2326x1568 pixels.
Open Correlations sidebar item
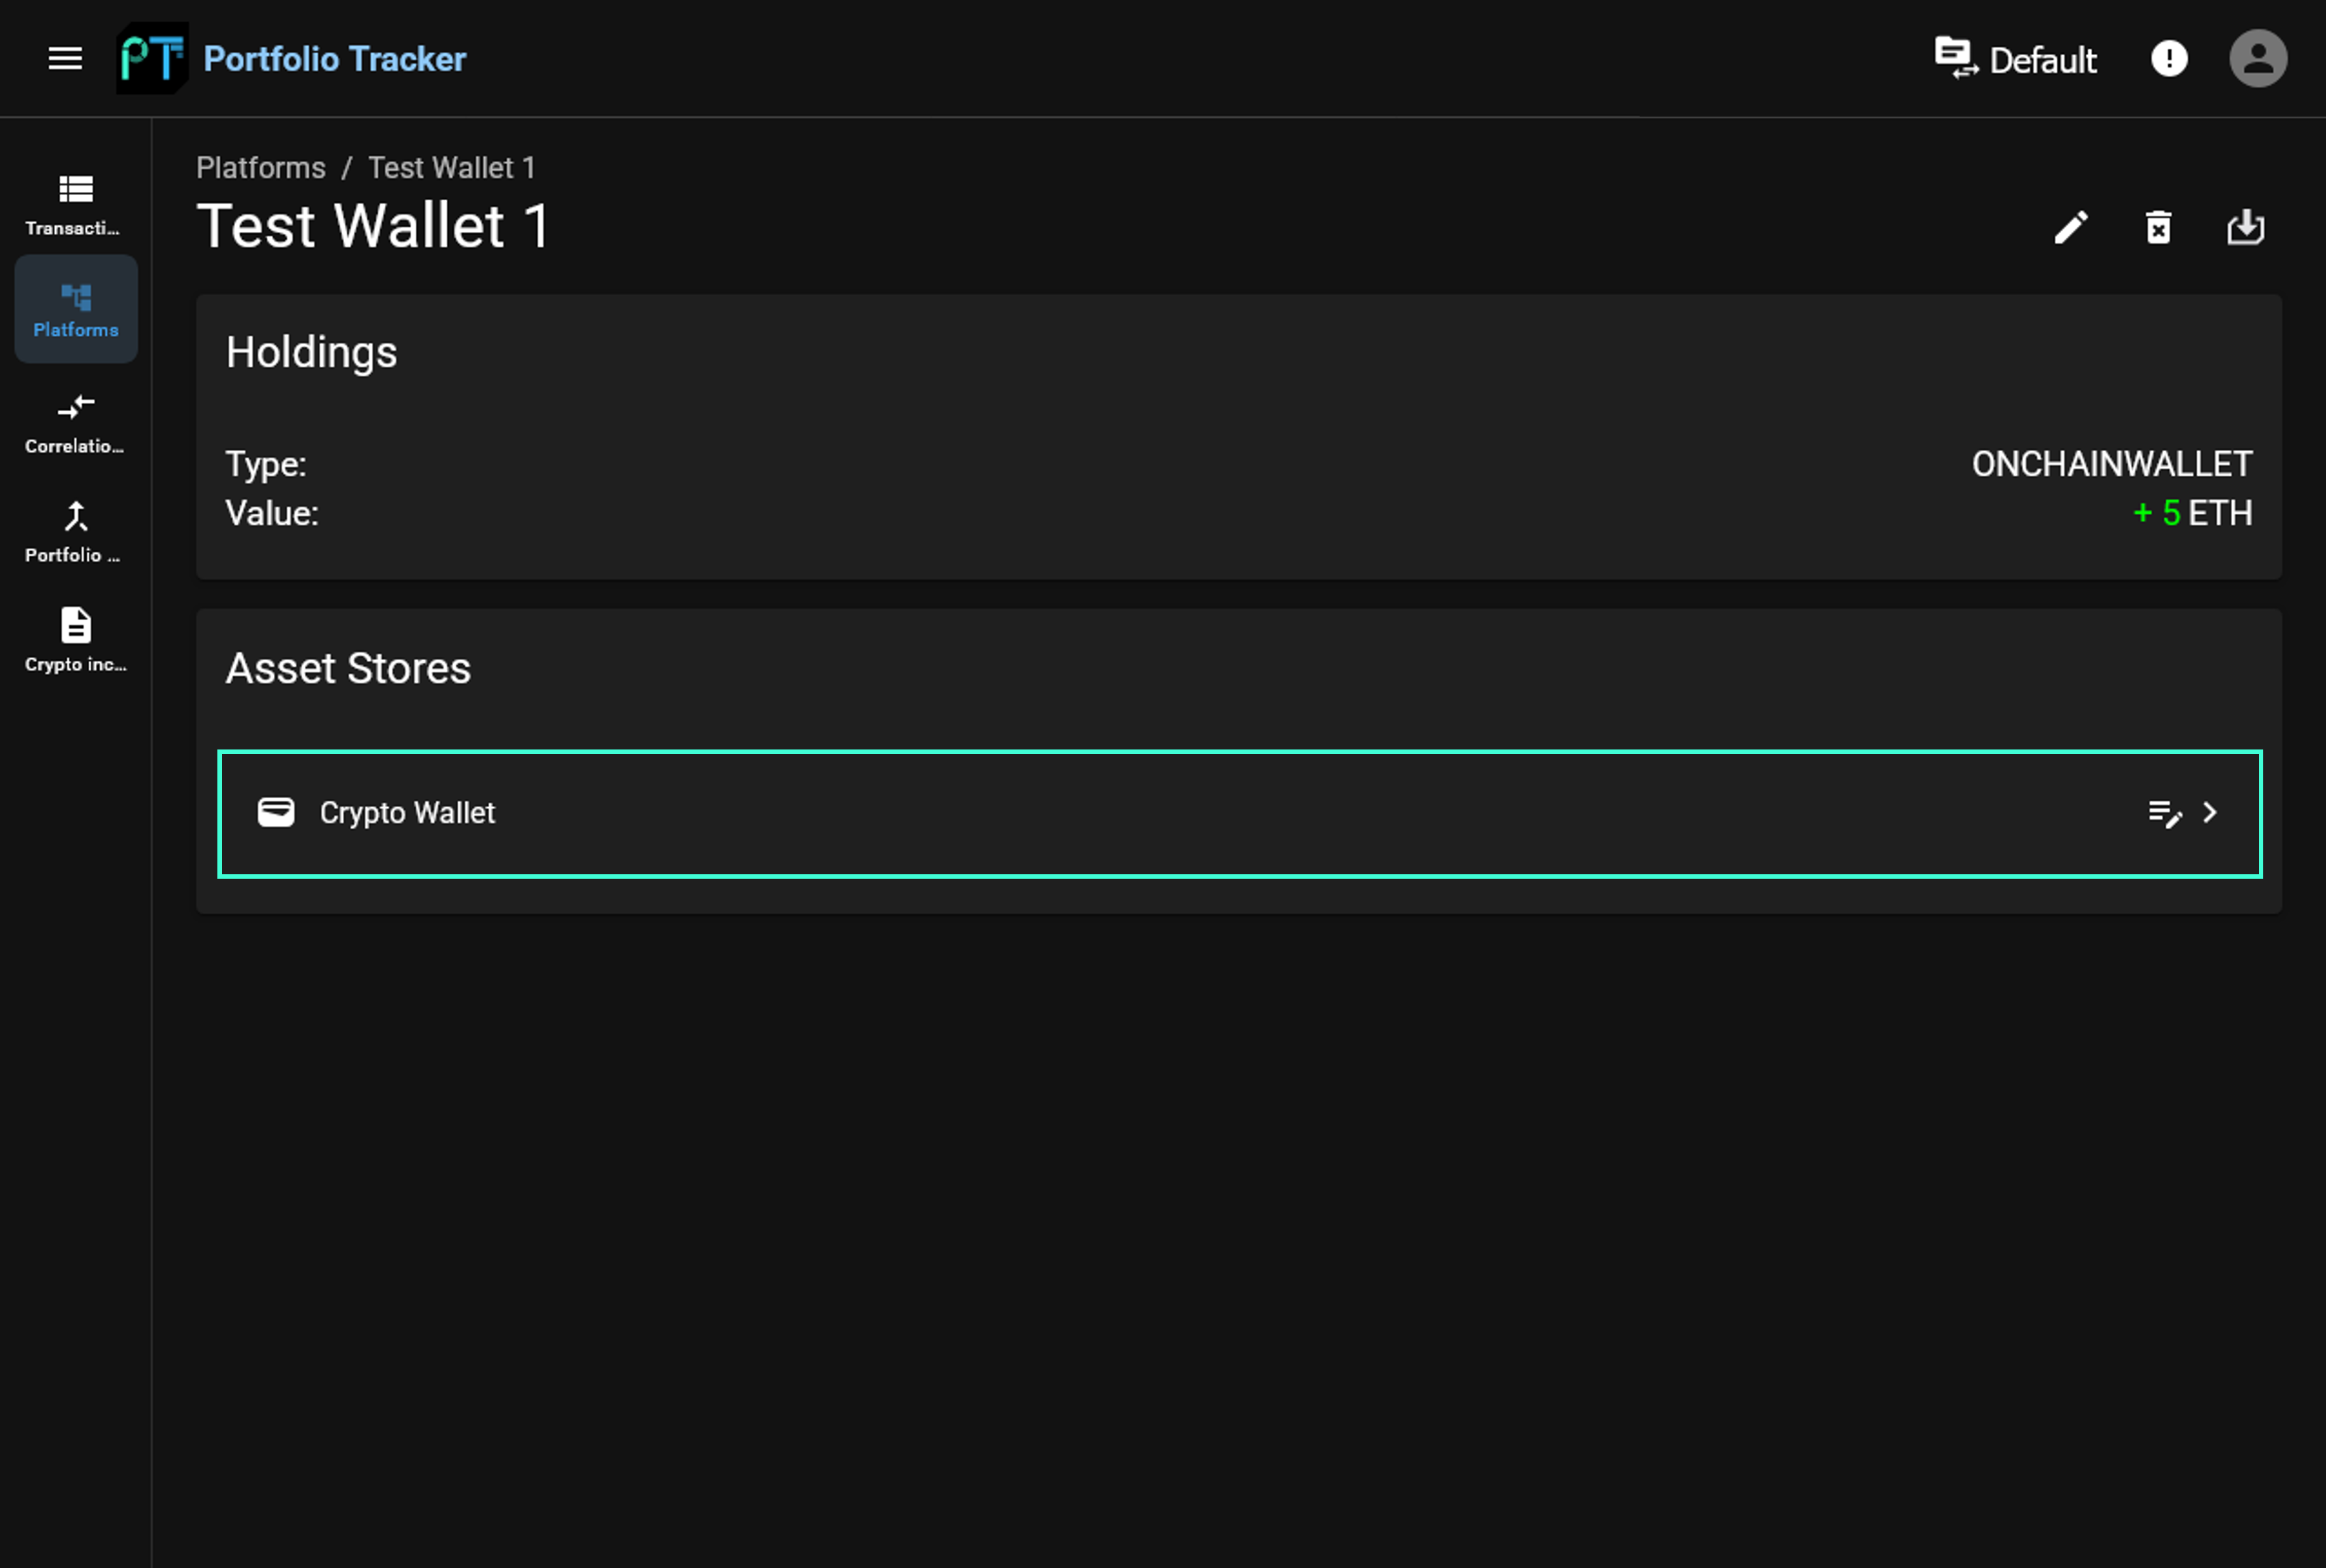[76, 424]
